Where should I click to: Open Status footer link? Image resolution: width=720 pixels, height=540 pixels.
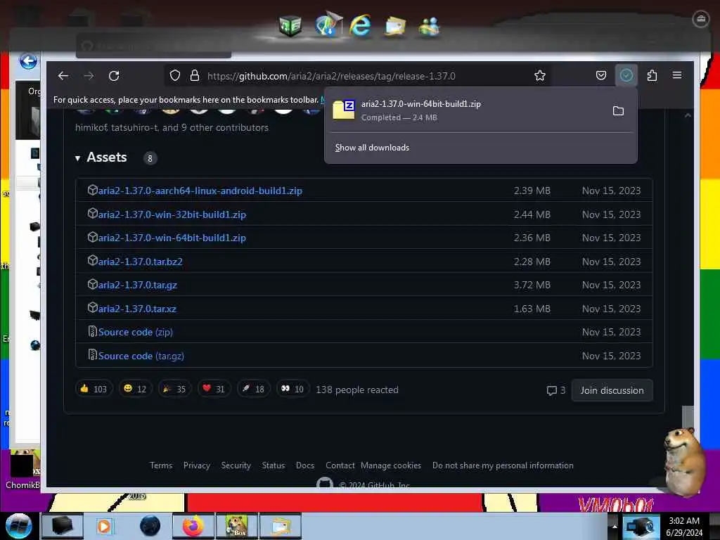274,465
